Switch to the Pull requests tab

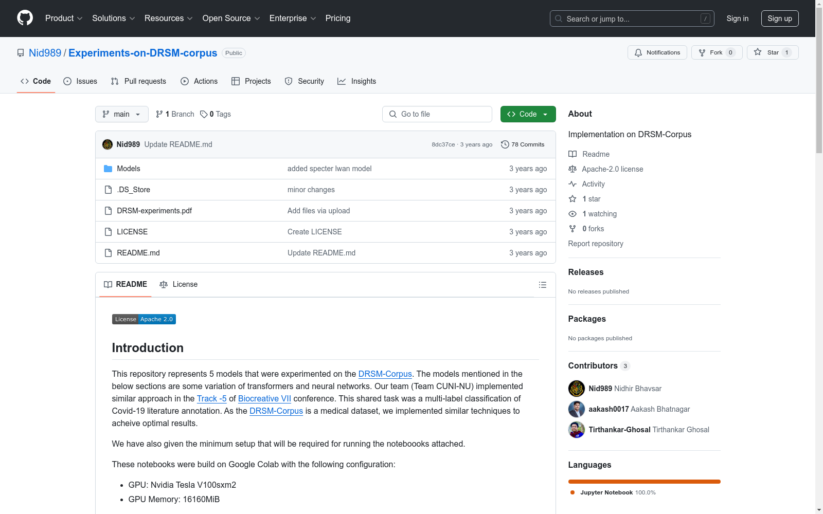tap(138, 81)
